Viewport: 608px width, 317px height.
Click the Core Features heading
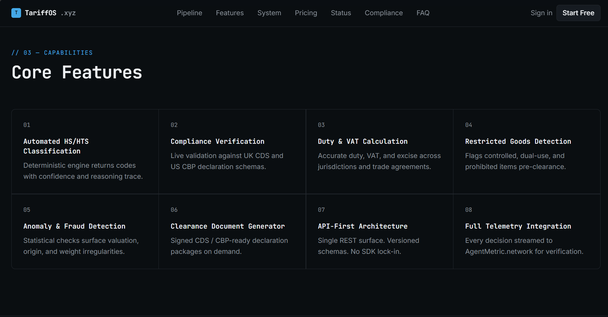77,72
